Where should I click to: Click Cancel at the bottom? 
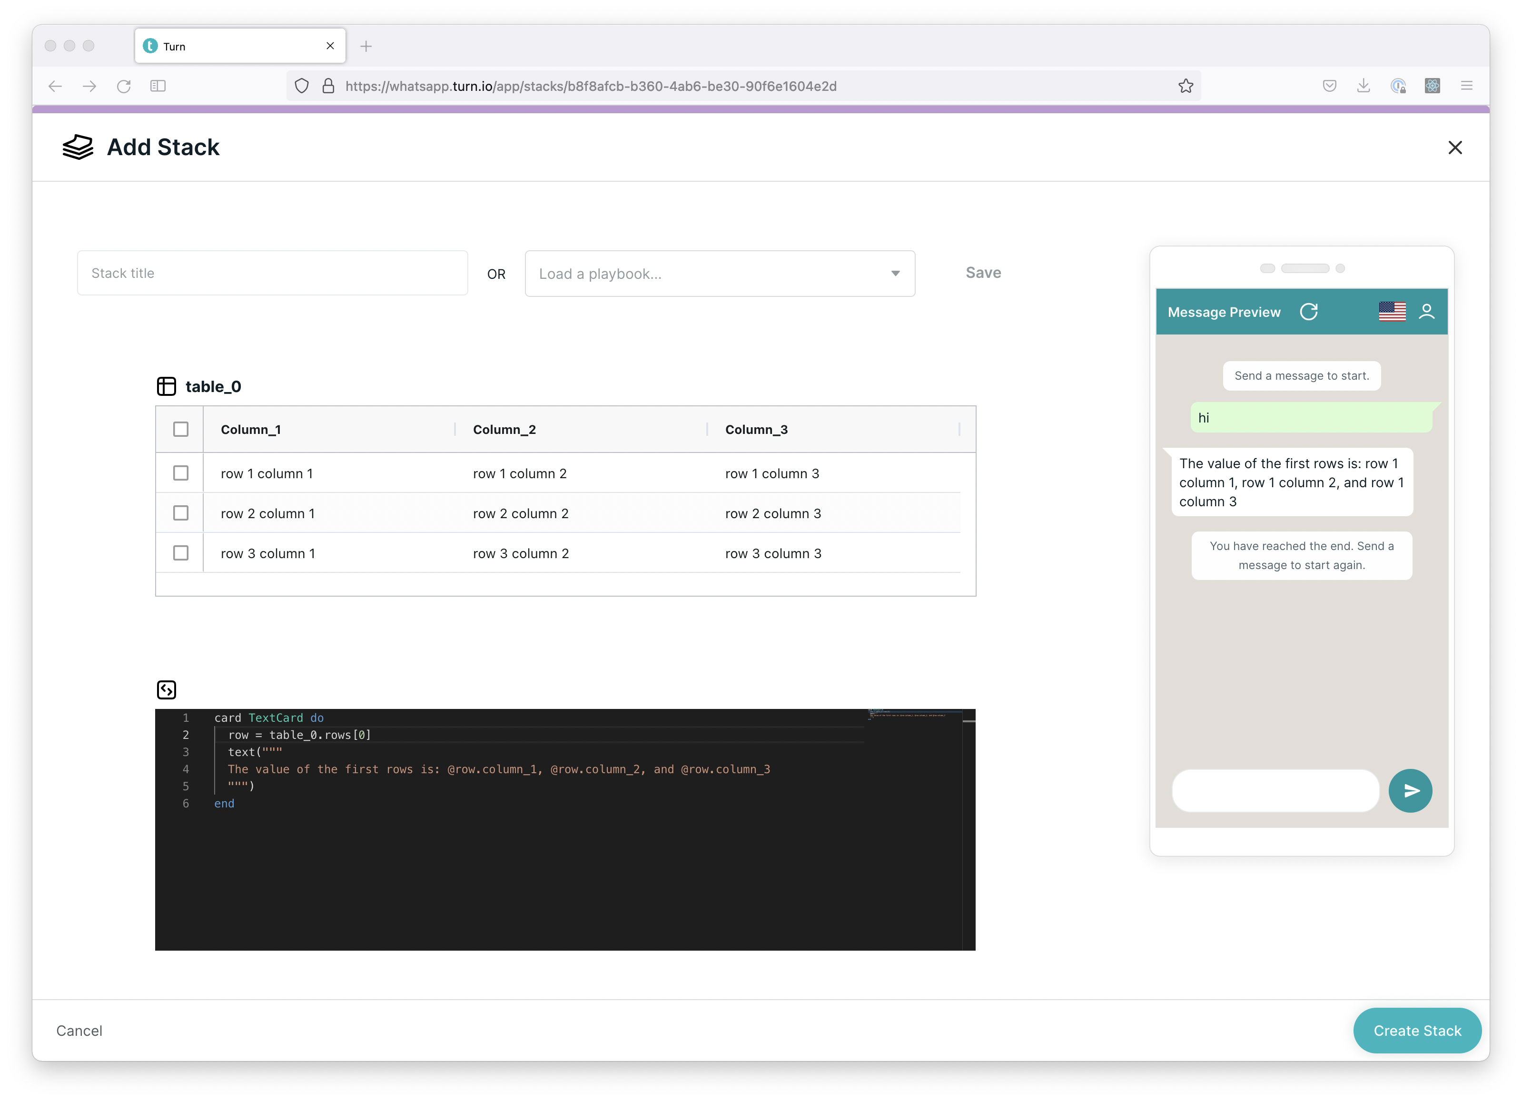[79, 1031]
